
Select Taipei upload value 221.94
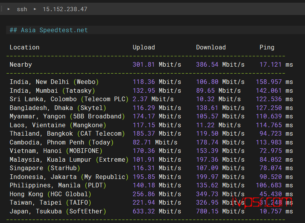coord(144,203)
